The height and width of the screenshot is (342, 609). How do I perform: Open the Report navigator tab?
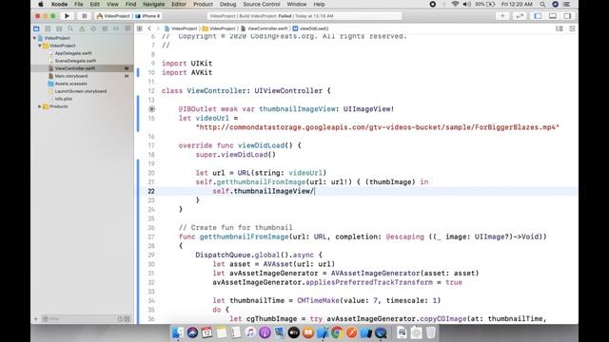click(128, 28)
